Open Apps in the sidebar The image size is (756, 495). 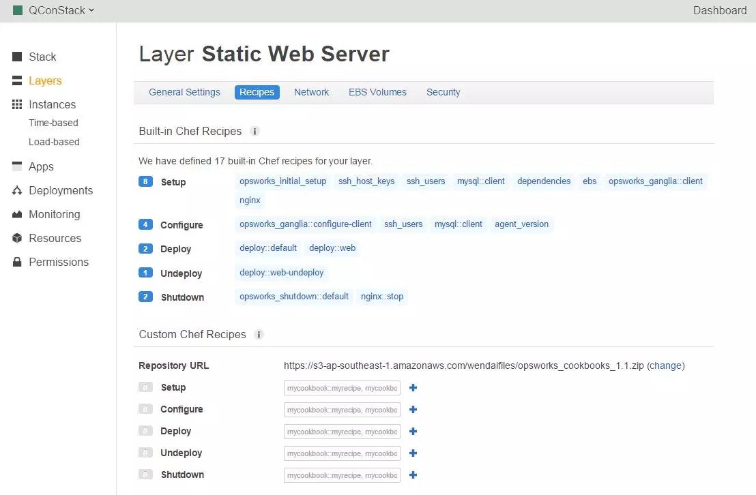[41, 167]
